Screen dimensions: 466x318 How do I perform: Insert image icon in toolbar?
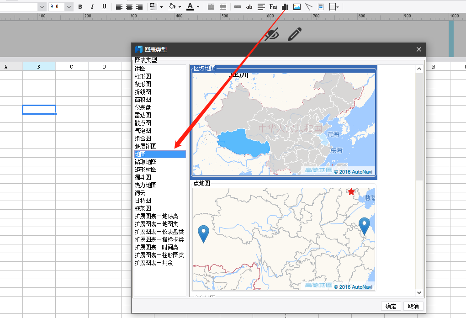(x=297, y=6)
